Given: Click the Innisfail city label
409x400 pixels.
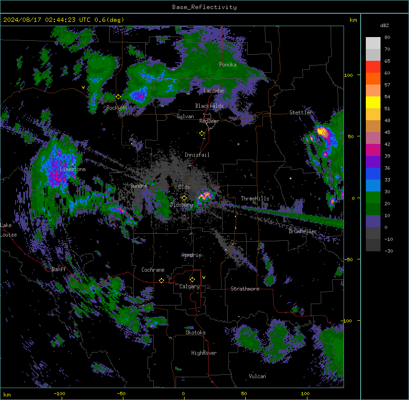Looking at the screenshot, I should click(x=197, y=155).
